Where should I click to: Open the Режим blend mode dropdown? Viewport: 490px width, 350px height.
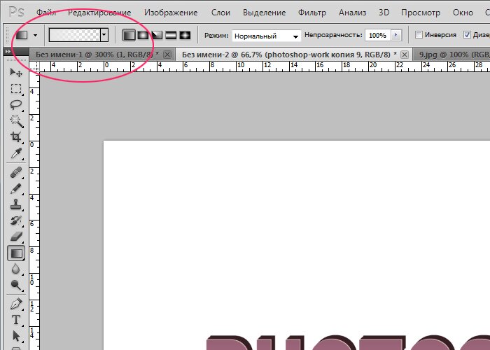[266, 36]
